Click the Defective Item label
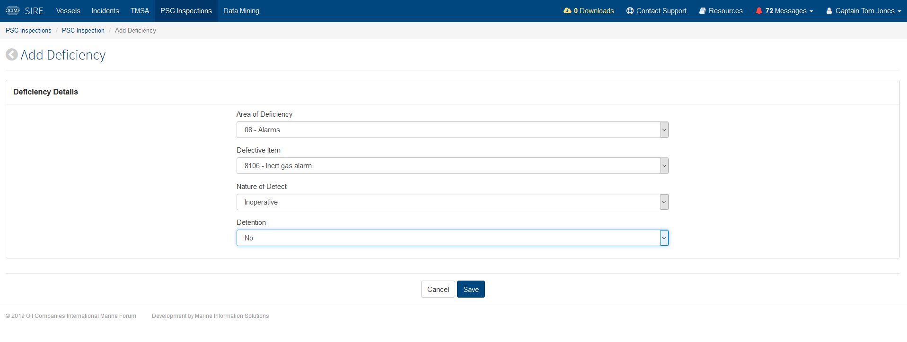907x342 pixels. coord(258,150)
